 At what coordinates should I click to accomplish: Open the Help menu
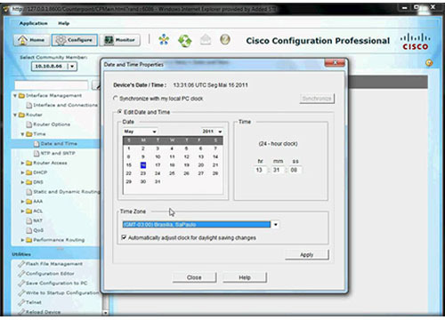[63, 23]
